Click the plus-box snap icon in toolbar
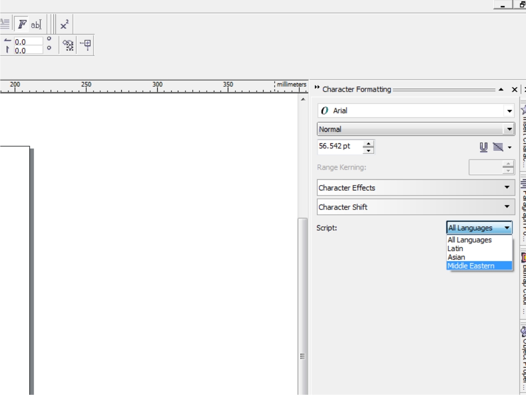The width and height of the screenshot is (526, 395). tap(86, 45)
